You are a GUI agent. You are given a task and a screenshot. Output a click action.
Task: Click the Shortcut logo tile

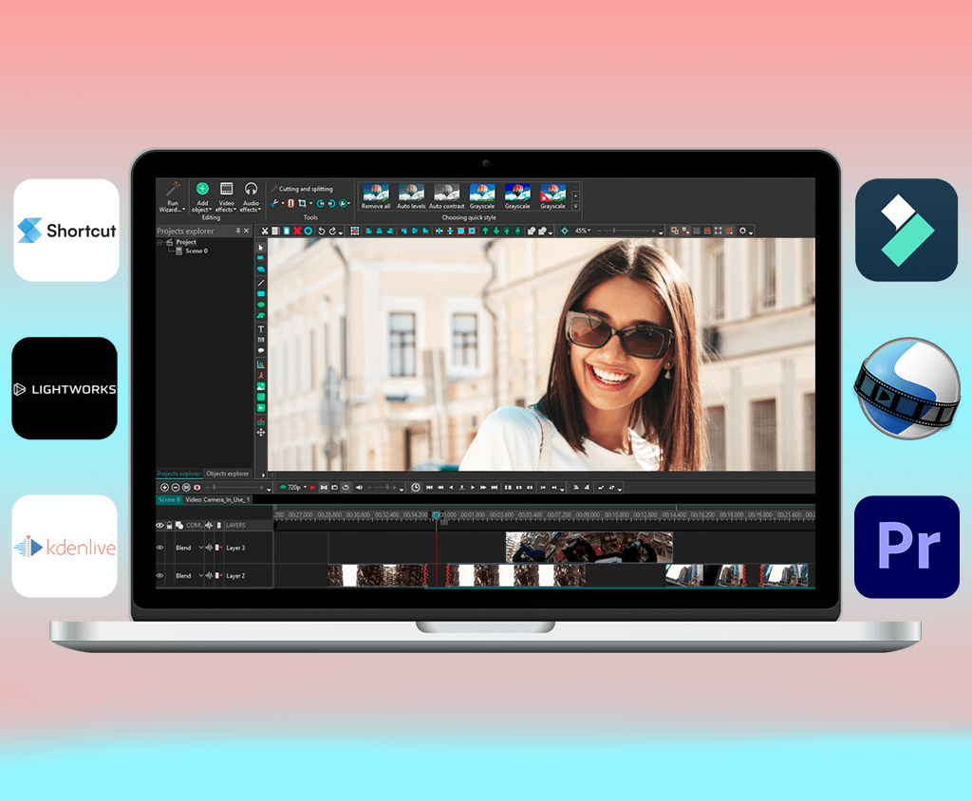(x=66, y=230)
